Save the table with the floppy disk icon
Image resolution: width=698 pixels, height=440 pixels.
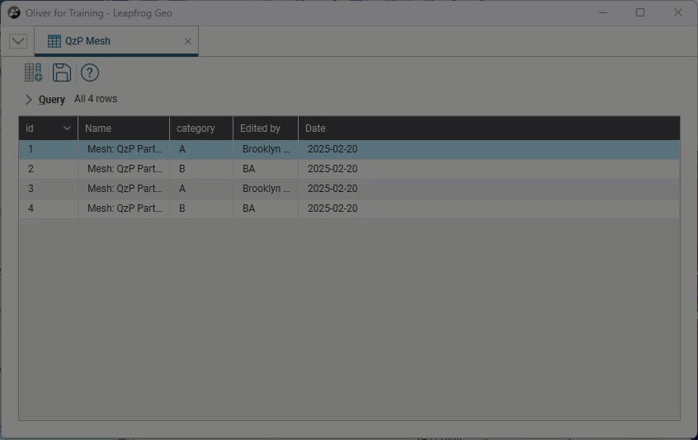tap(61, 73)
